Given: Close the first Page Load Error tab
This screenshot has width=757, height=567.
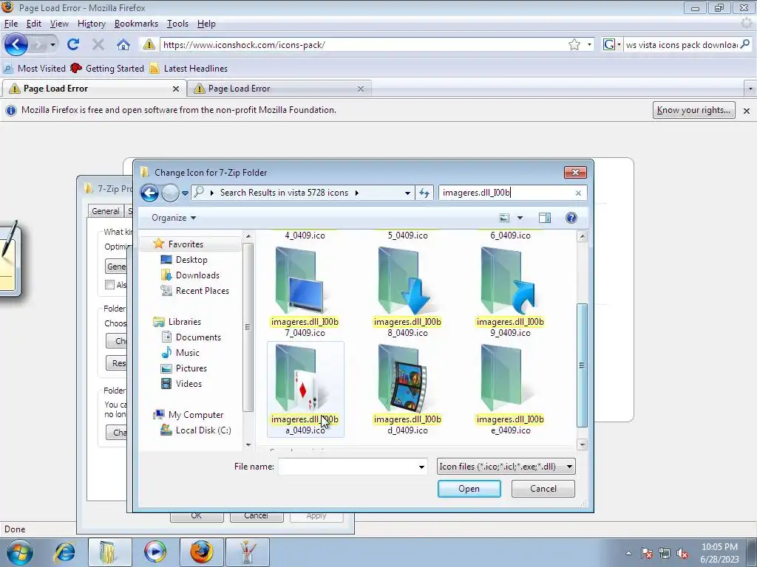Looking at the screenshot, I should [x=176, y=89].
